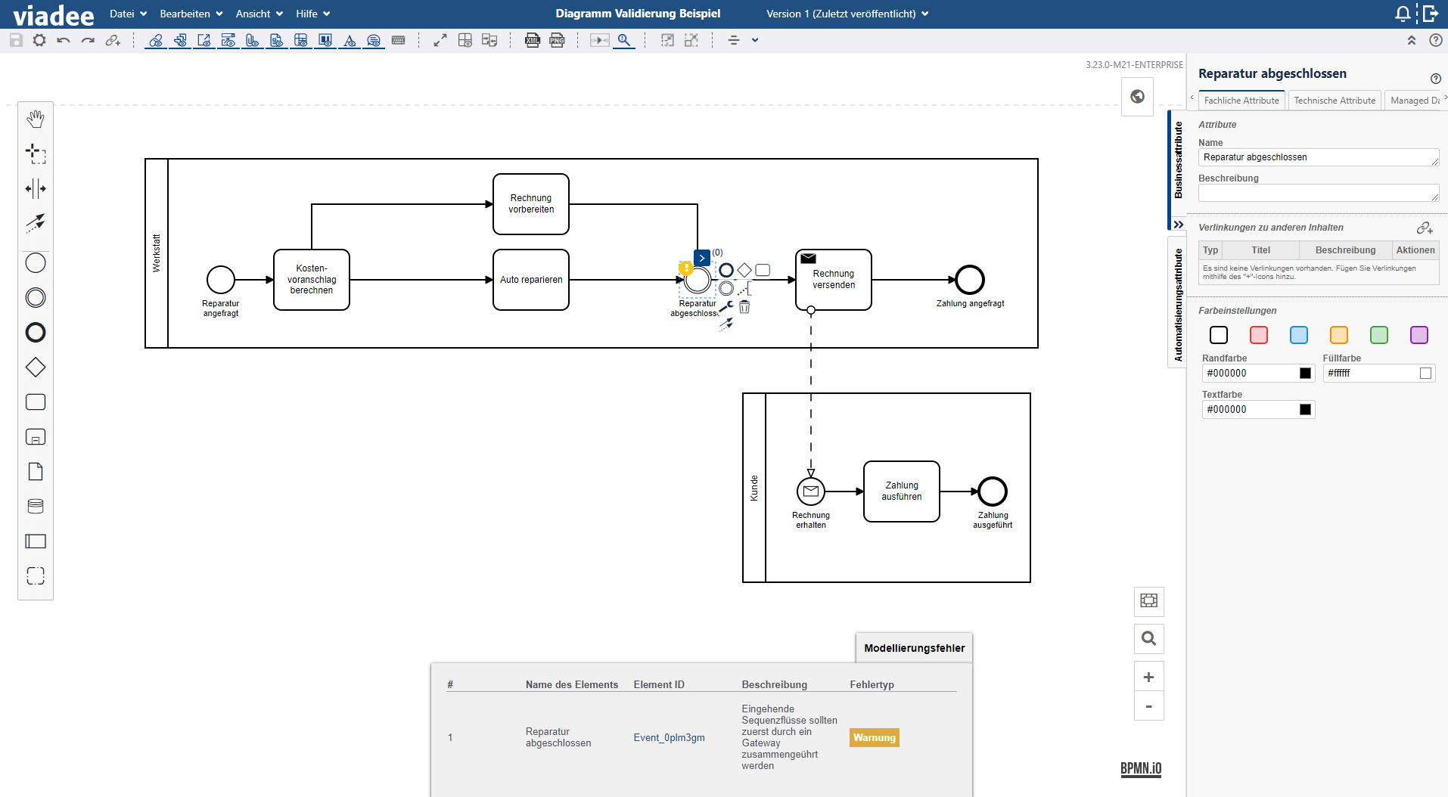Choose the orange color preset
1448x797 pixels.
click(1339, 335)
